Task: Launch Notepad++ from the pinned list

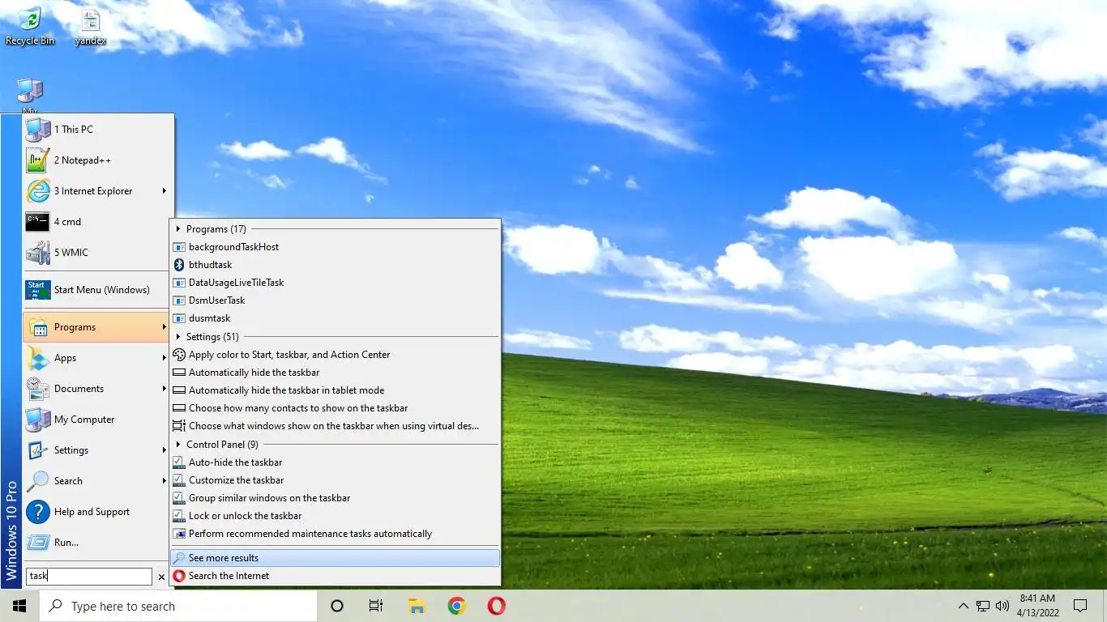Action: coord(98,160)
